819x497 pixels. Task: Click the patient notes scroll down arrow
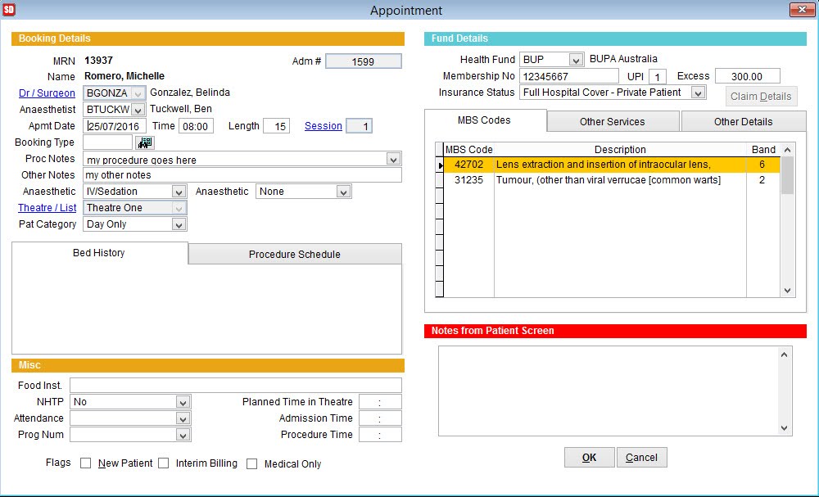tap(784, 428)
